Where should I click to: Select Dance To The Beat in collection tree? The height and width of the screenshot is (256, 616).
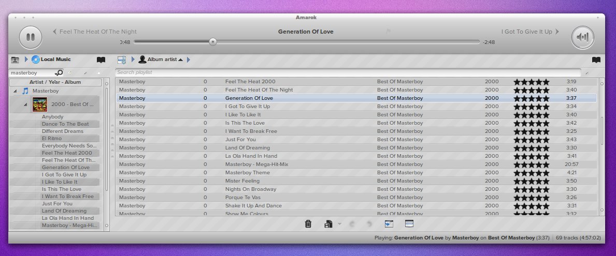point(65,124)
